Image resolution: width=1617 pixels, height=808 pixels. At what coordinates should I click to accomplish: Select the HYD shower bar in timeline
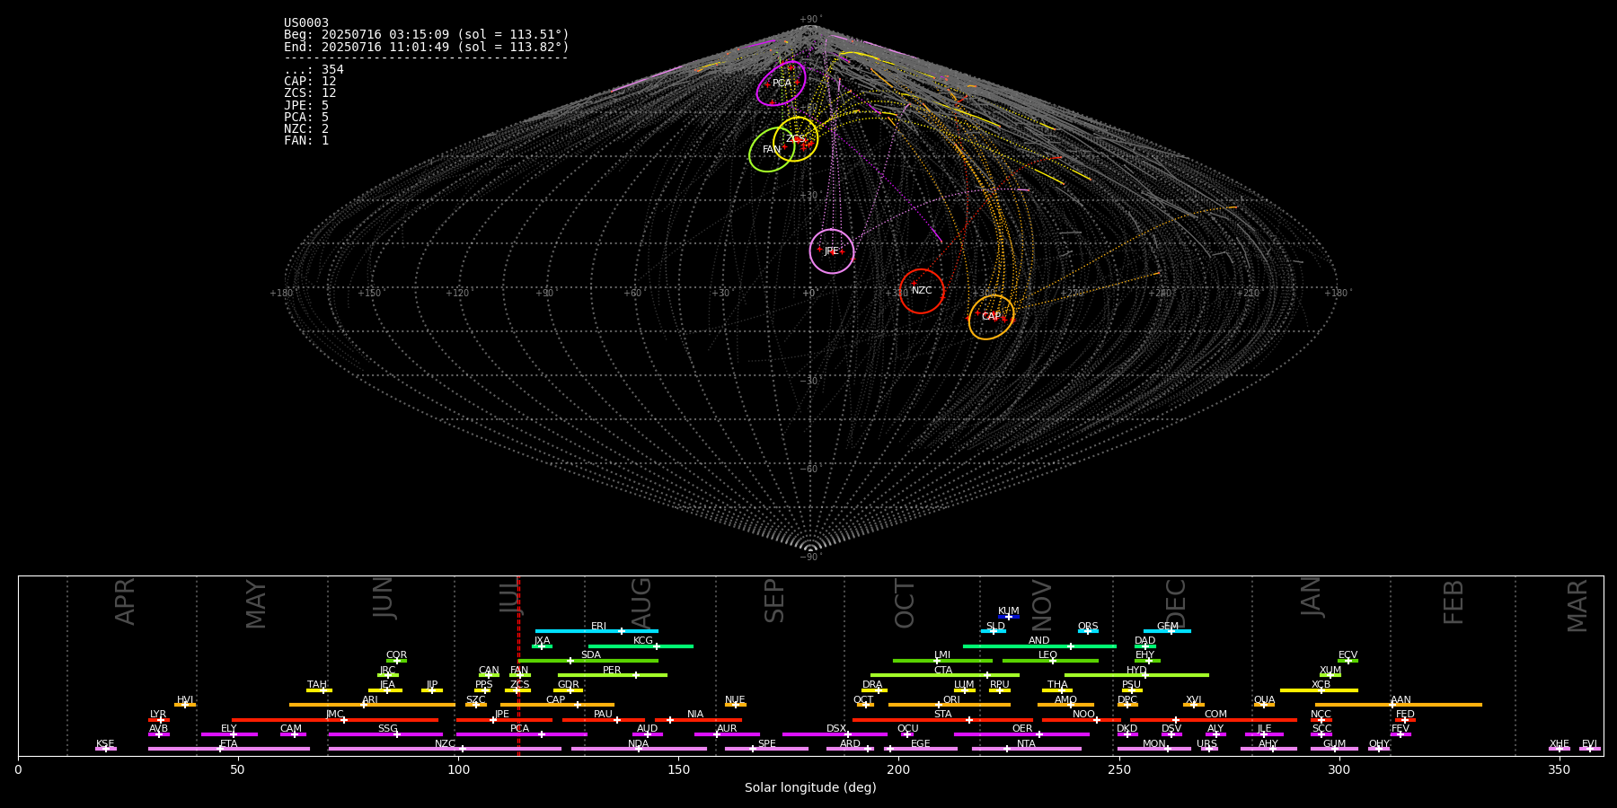click(x=1136, y=675)
